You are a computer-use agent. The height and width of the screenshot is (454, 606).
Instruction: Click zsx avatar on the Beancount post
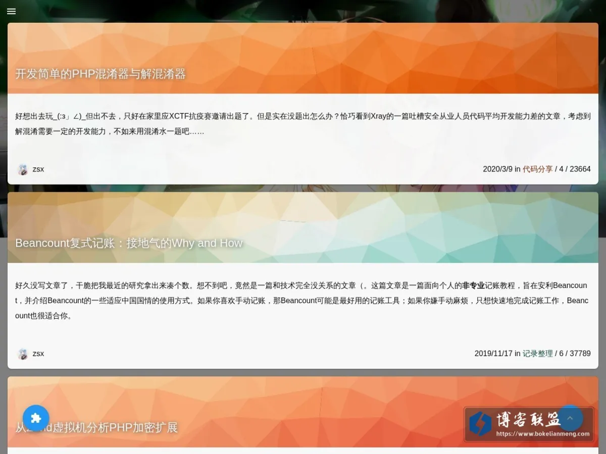(23, 354)
